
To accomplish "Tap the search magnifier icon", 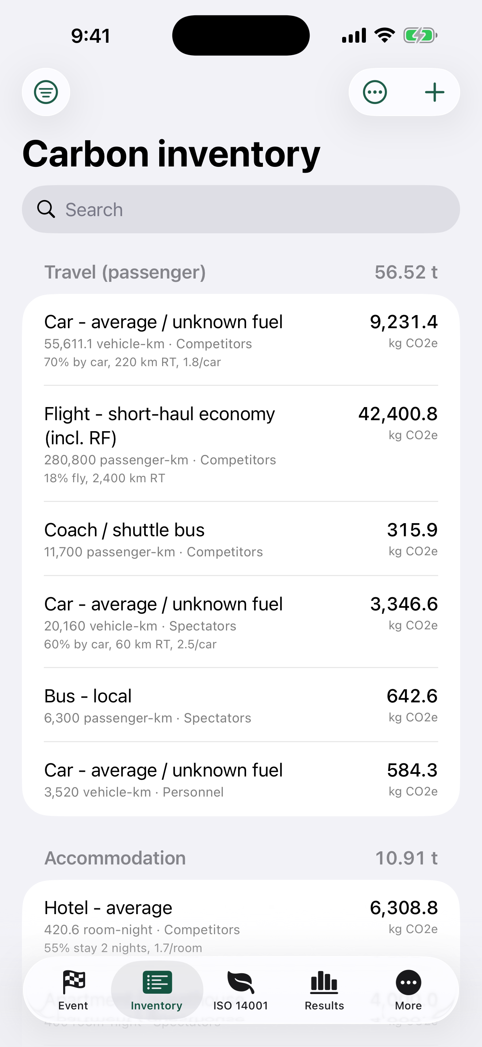I will pyautogui.click(x=46, y=209).
